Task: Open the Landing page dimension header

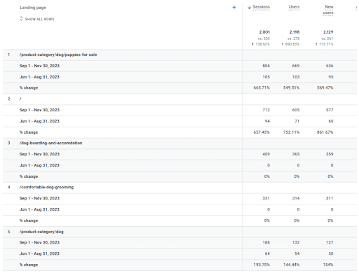Action: tap(33, 8)
